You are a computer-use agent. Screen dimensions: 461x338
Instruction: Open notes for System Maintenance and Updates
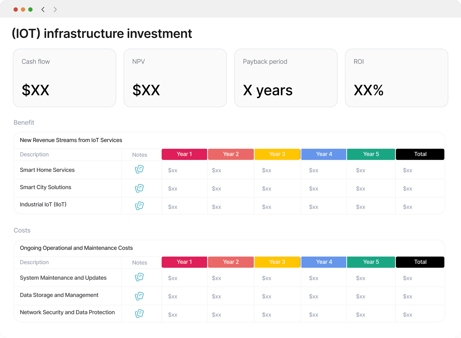139,277
